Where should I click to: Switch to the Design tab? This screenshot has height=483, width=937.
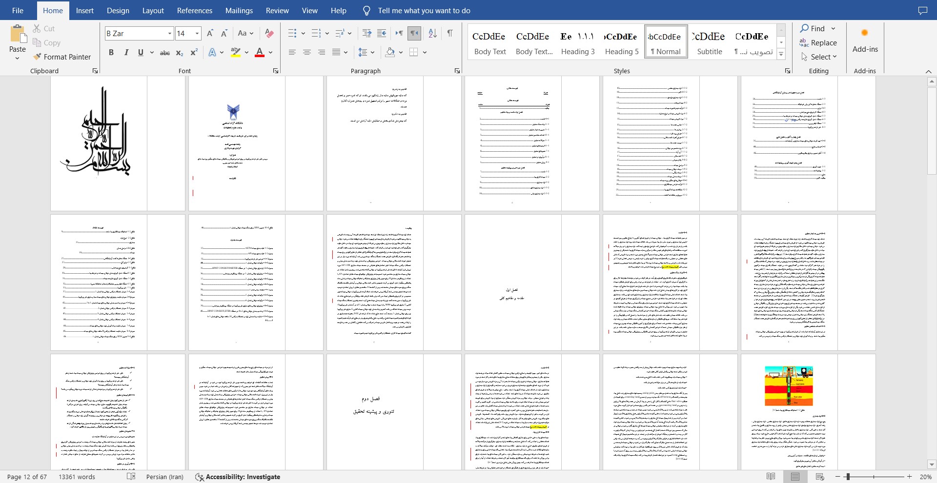(x=118, y=10)
